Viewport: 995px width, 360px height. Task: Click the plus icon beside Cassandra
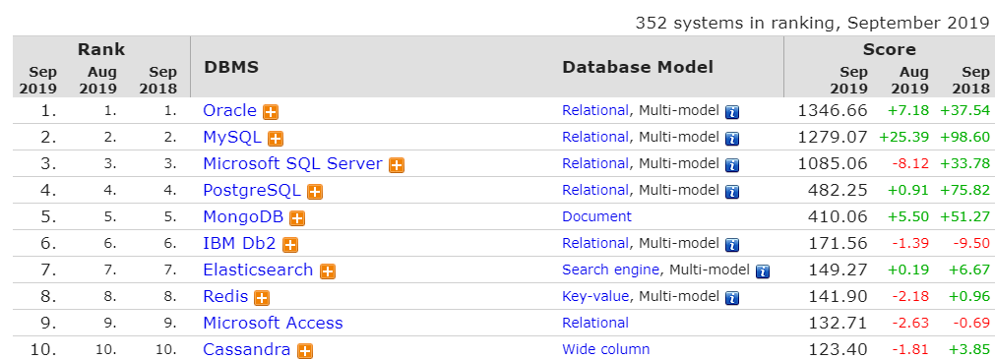[305, 351]
